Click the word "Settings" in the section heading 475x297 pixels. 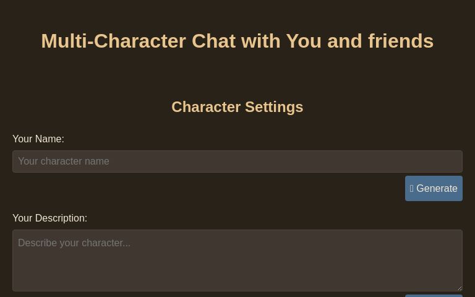coord(274,107)
